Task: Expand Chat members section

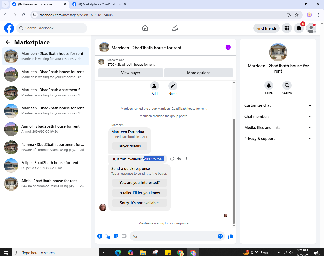Action: pyautogui.click(x=278, y=117)
